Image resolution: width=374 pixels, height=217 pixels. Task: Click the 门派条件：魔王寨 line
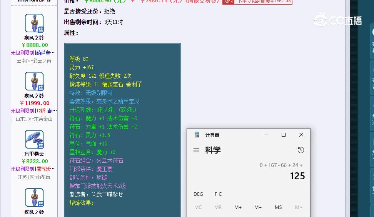click(x=91, y=169)
